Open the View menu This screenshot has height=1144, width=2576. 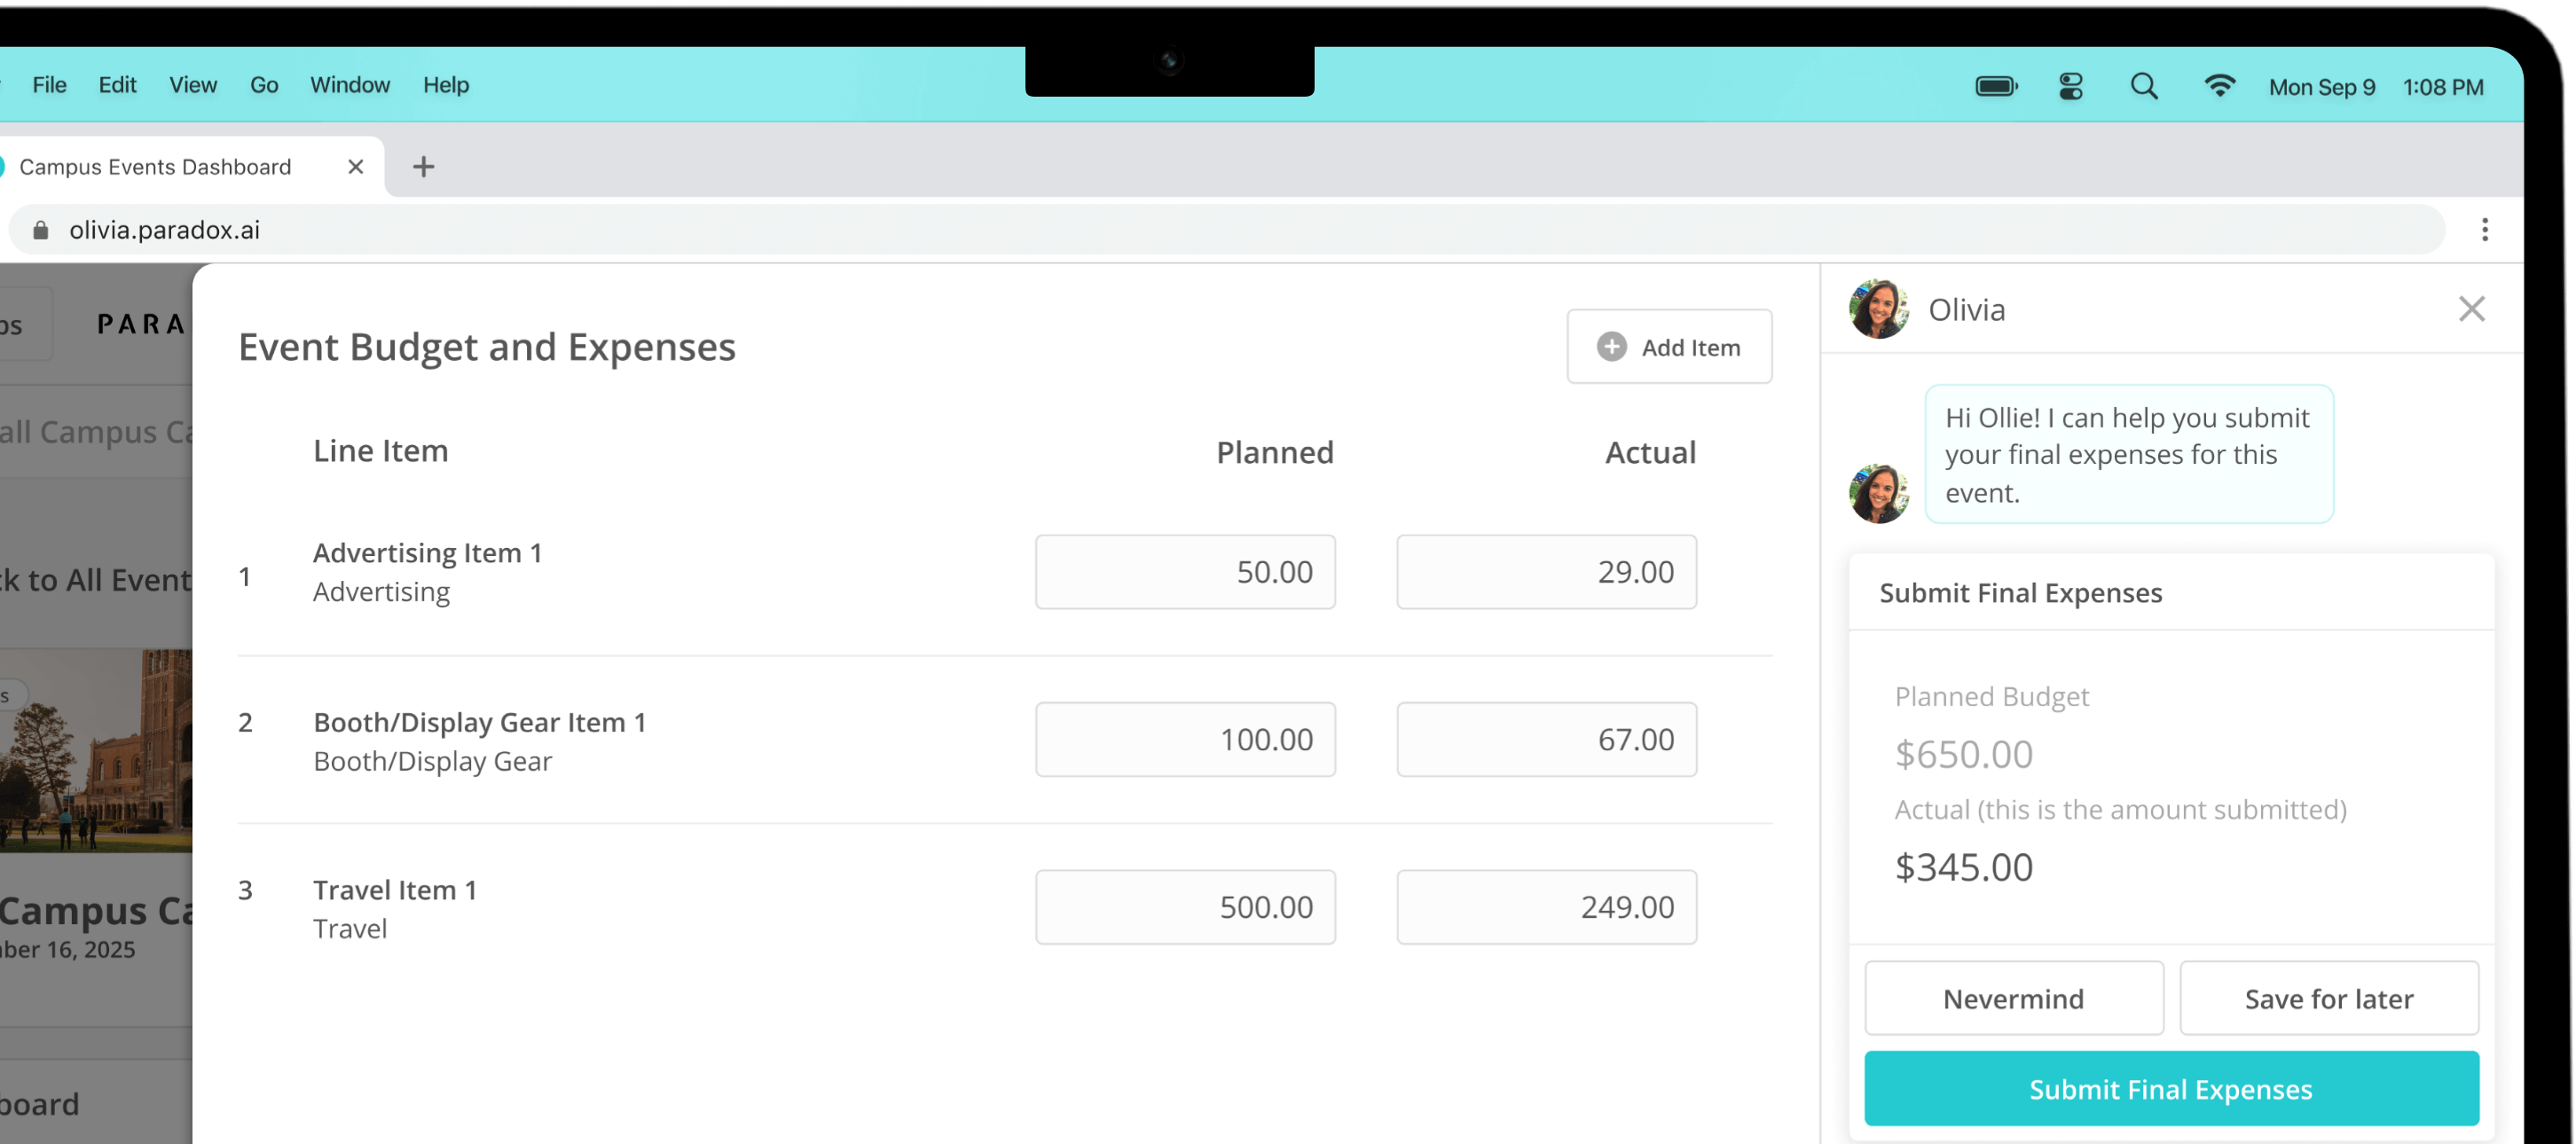coord(193,85)
